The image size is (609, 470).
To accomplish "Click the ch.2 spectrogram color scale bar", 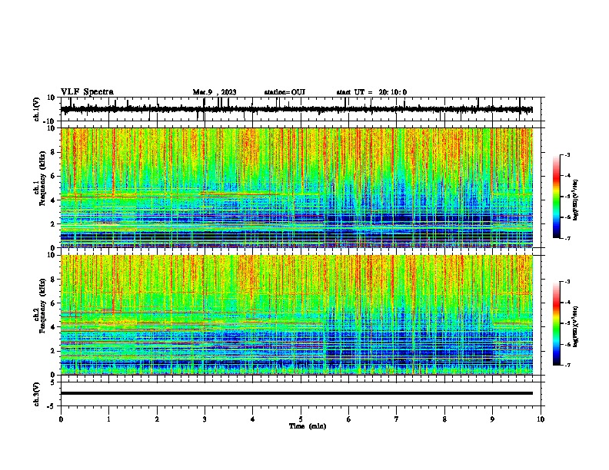I will pos(557,323).
